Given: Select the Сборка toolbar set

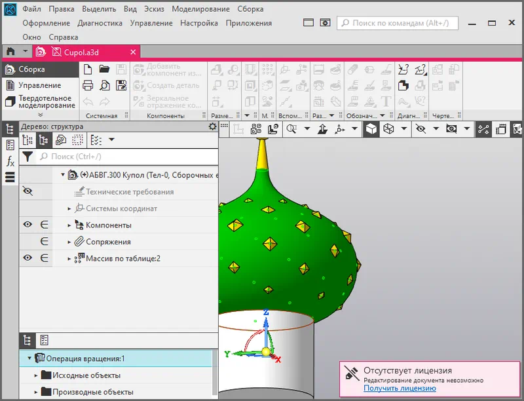Looking at the screenshot, I should [x=41, y=69].
